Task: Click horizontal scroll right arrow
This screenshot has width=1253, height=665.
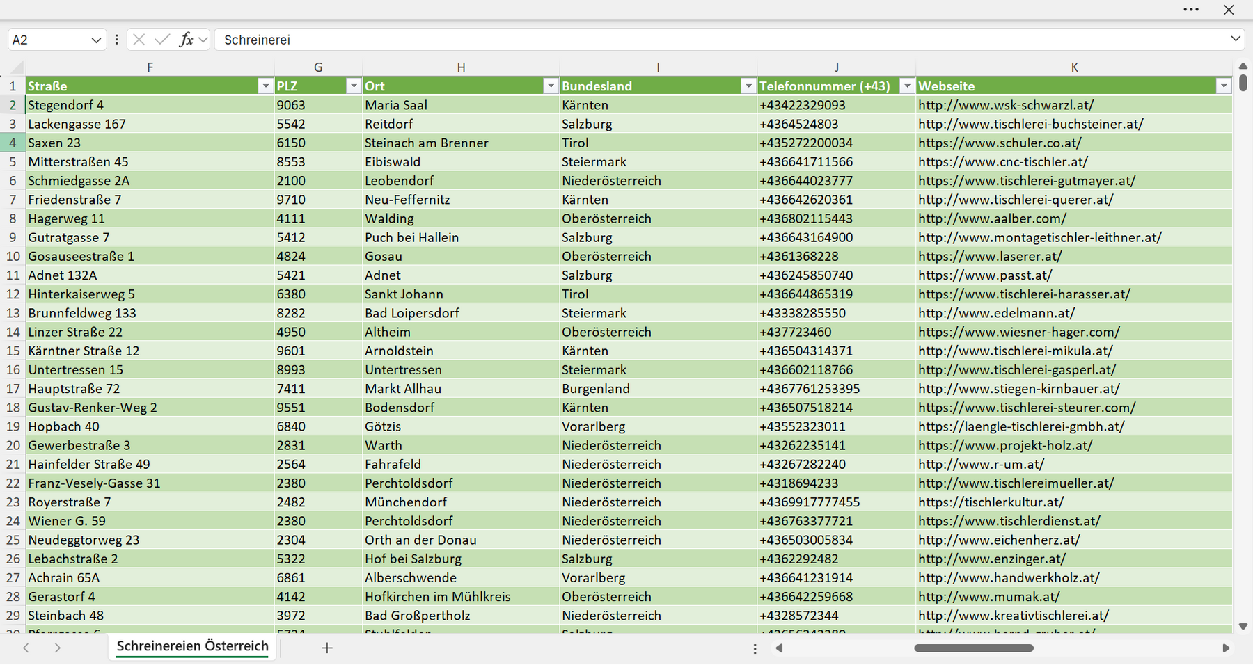Action: pyautogui.click(x=1226, y=648)
